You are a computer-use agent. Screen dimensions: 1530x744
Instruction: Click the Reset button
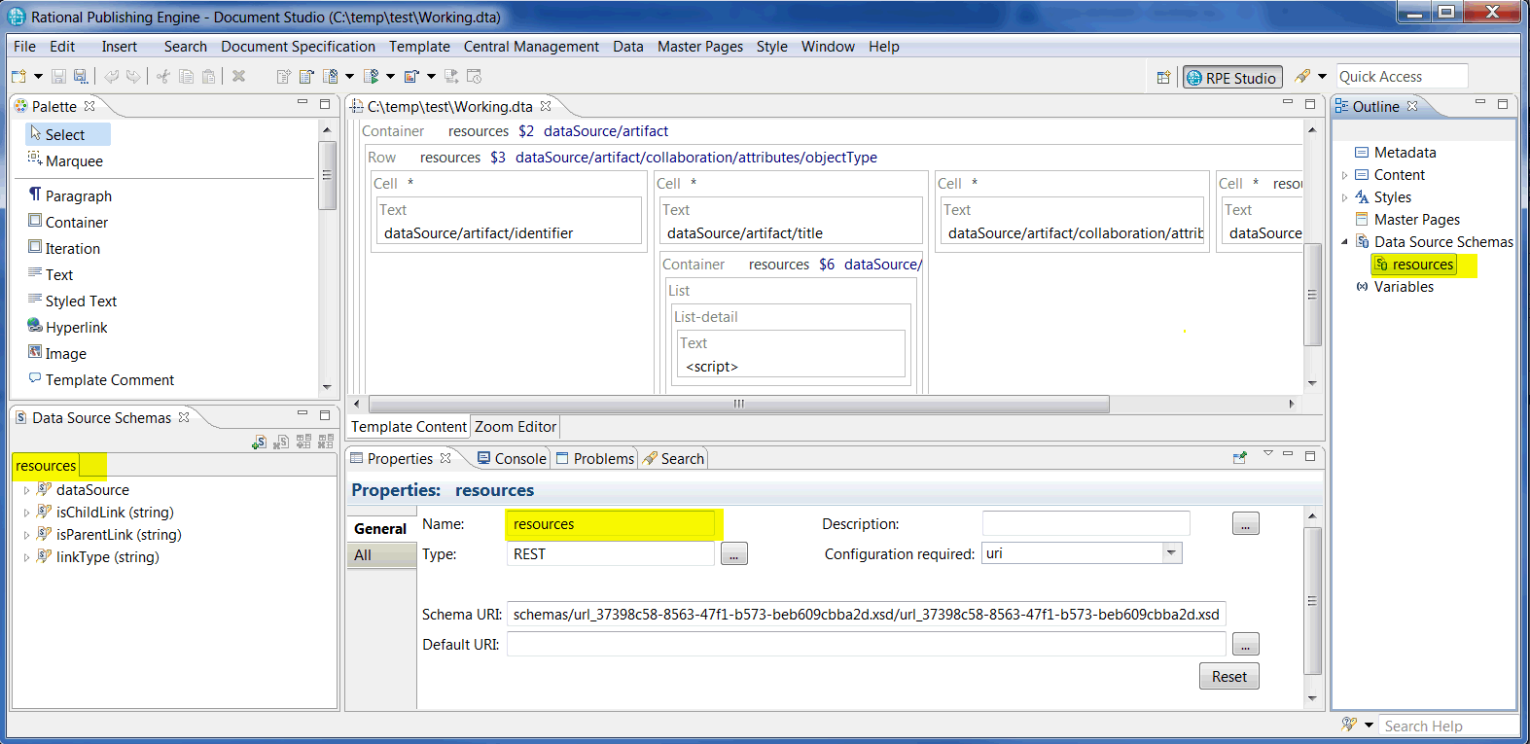pos(1229,676)
